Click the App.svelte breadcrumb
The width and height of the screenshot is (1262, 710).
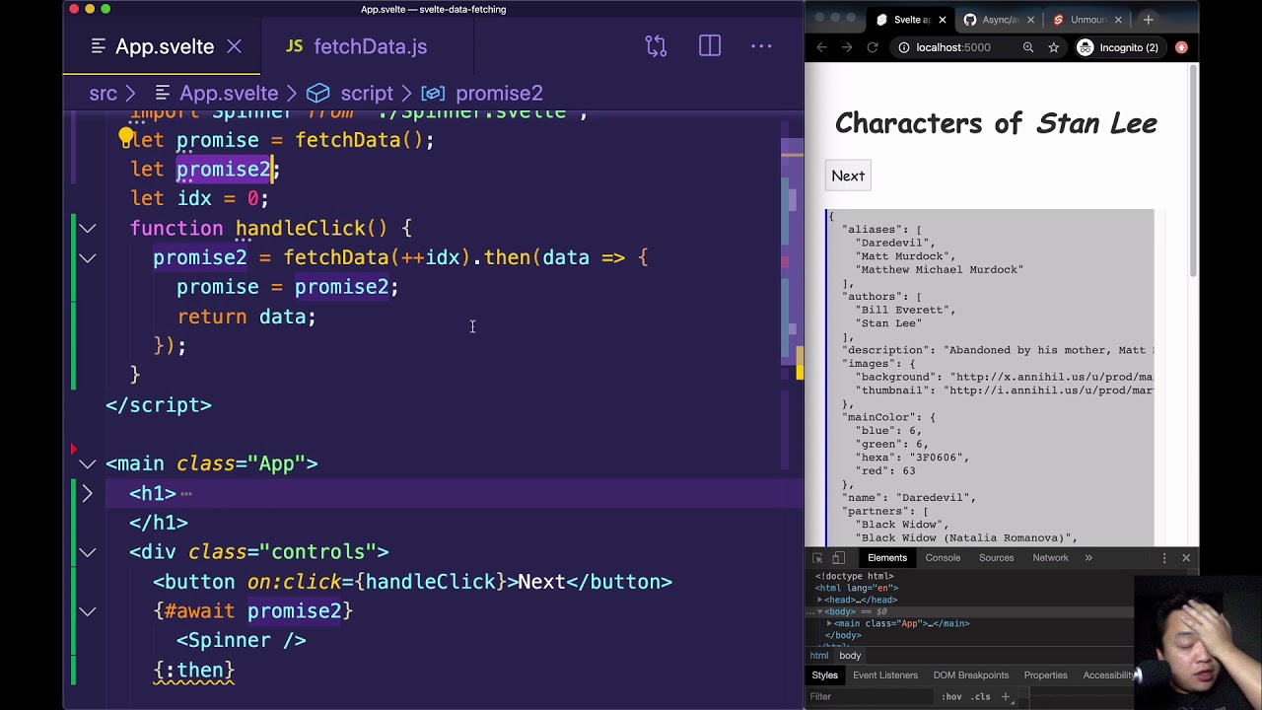(229, 93)
